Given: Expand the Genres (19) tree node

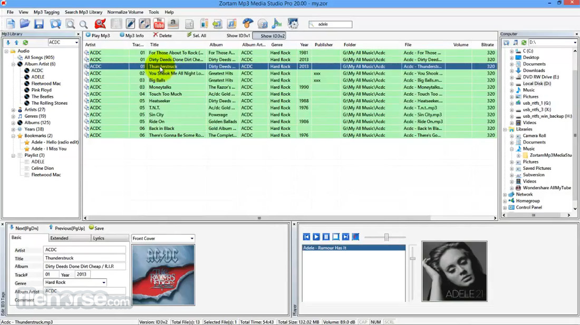Looking at the screenshot, I should [13, 116].
